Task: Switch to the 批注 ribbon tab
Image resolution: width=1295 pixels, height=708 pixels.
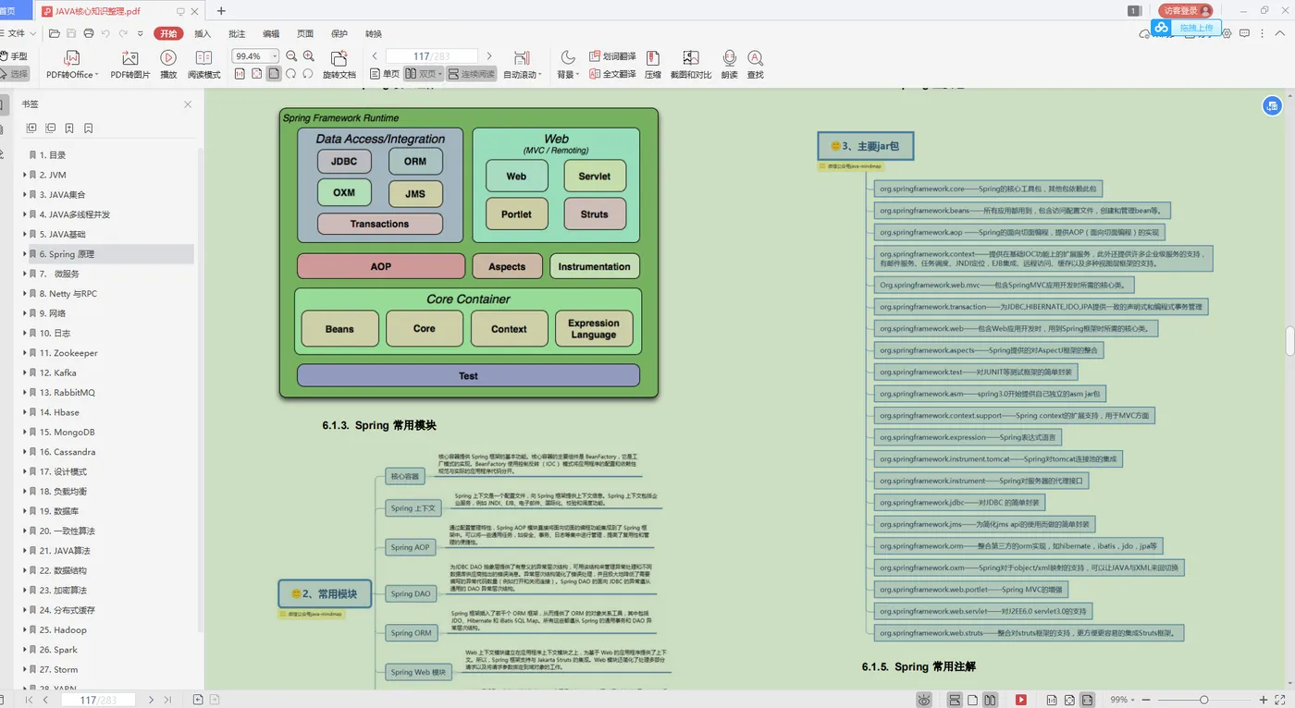Action: (237, 34)
